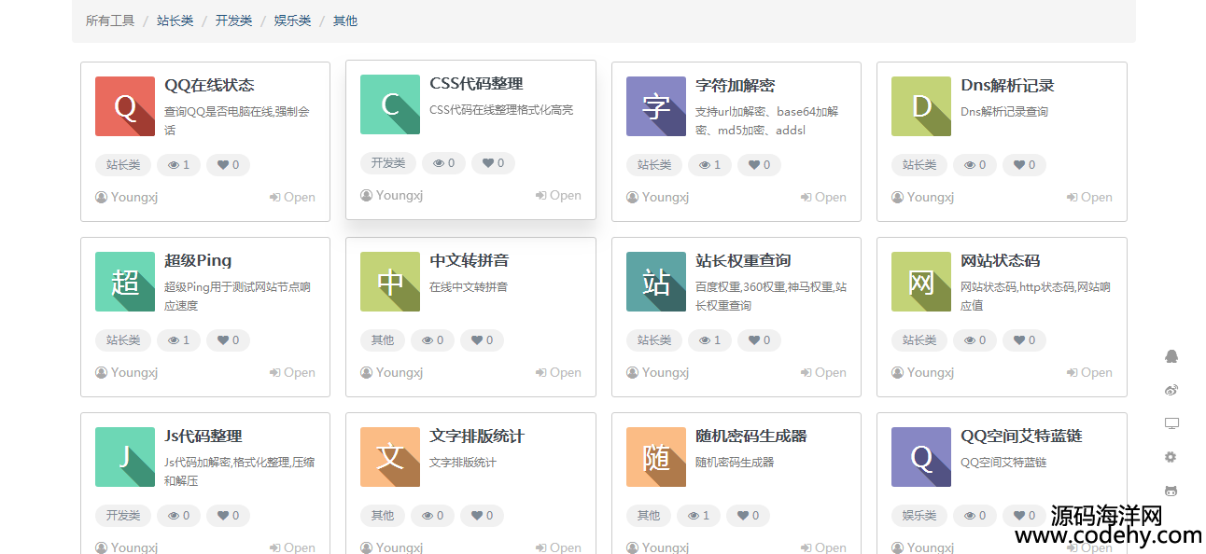Click the J icon for Js代码整理
The width and height of the screenshot is (1206, 554).
125,457
